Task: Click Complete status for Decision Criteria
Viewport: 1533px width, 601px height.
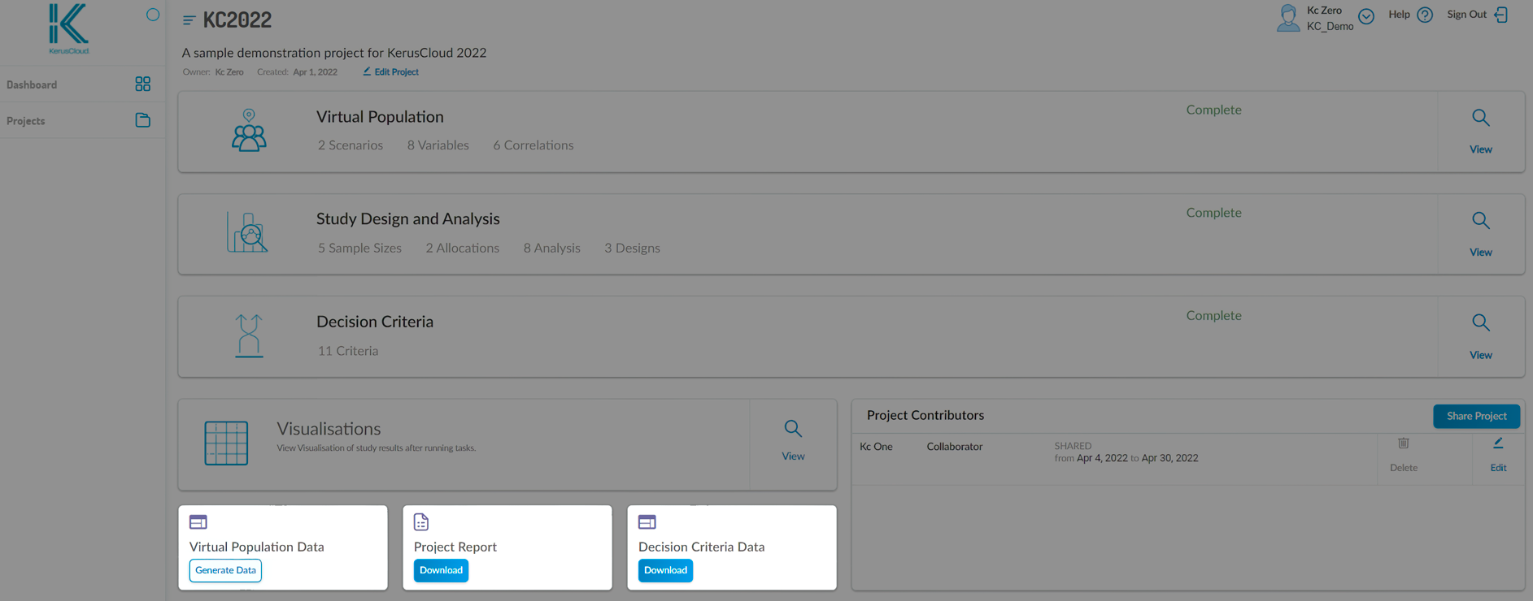Action: (x=1213, y=316)
